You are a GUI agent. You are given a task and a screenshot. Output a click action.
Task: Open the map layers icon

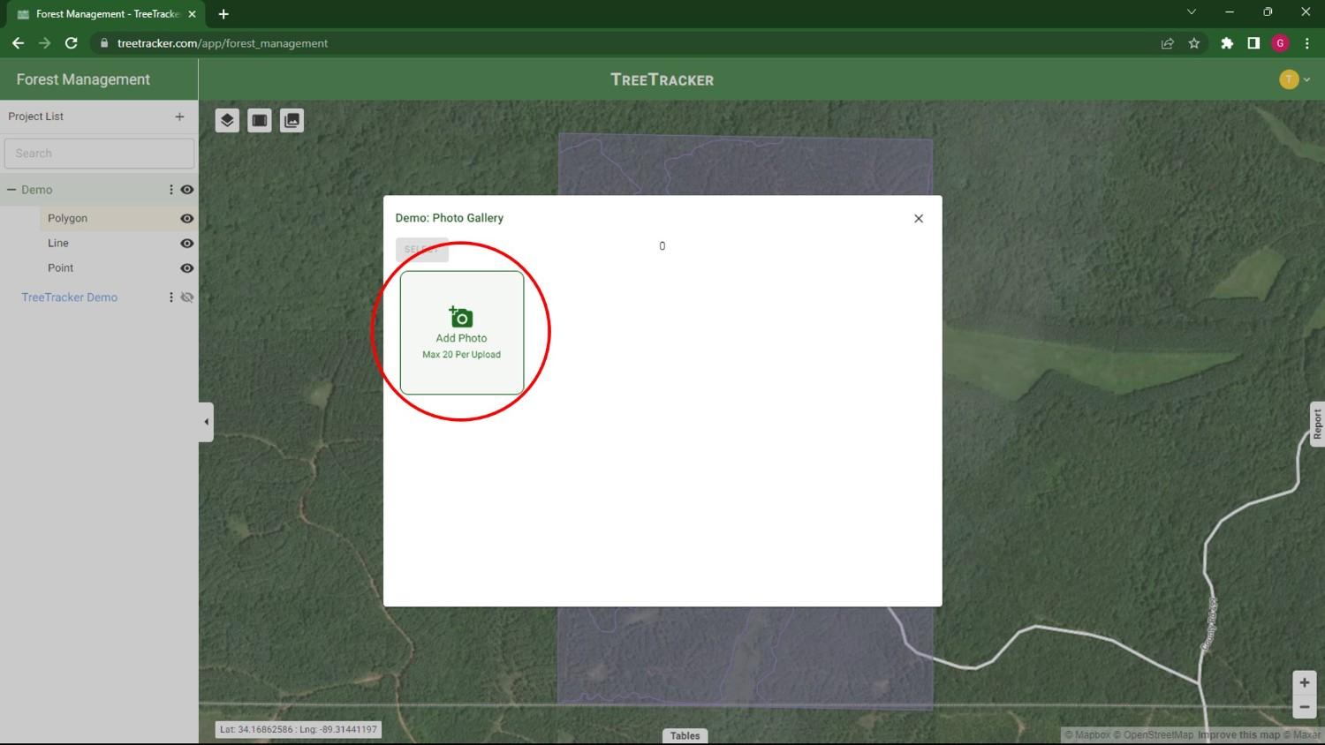click(x=227, y=120)
